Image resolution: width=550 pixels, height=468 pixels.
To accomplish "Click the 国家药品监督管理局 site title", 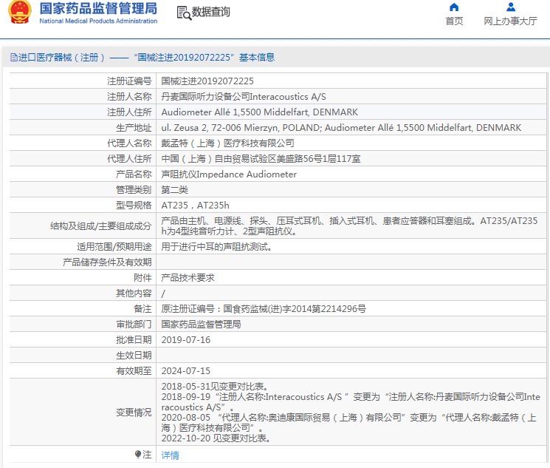I will [x=97, y=9].
